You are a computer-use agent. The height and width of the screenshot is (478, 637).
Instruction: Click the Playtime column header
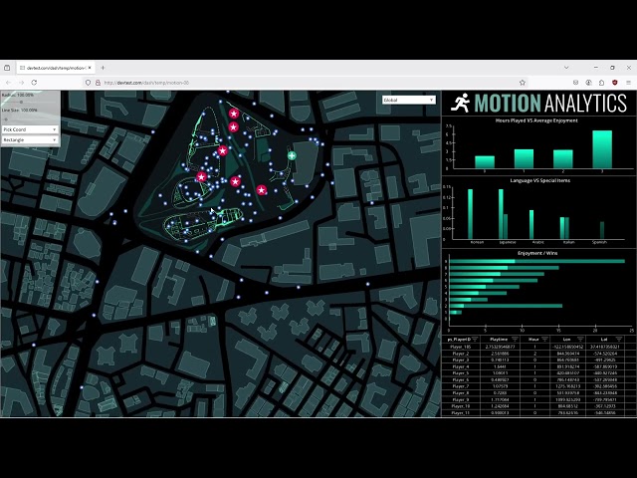point(499,339)
